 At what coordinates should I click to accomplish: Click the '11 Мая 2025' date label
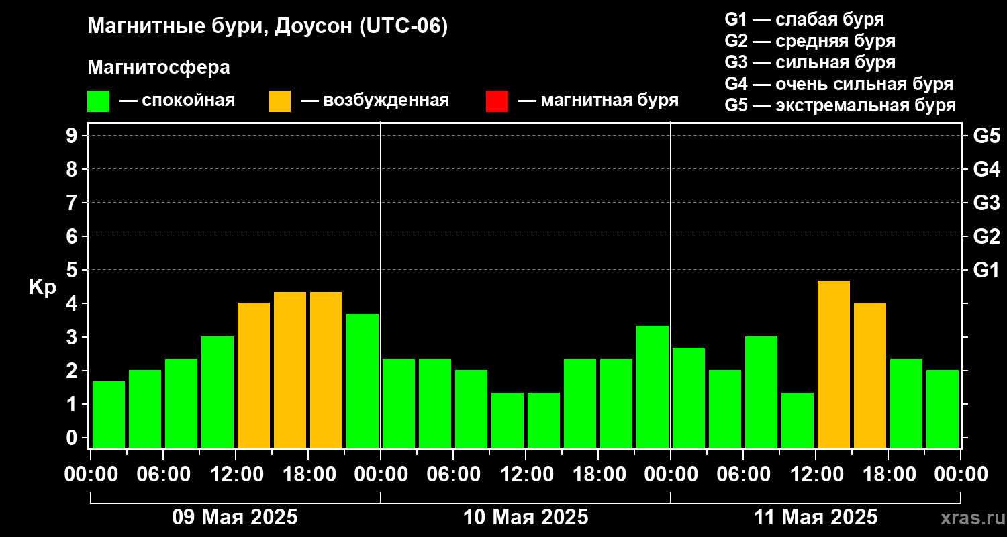pos(816,518)
